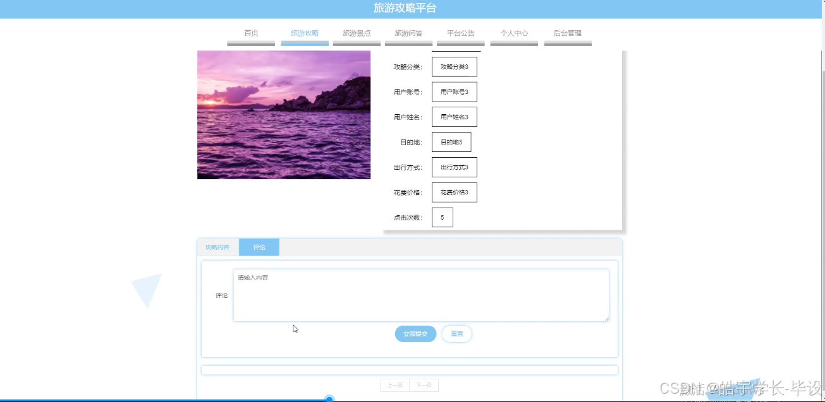
Task: Click the click-count value 5
Action: 443,218
